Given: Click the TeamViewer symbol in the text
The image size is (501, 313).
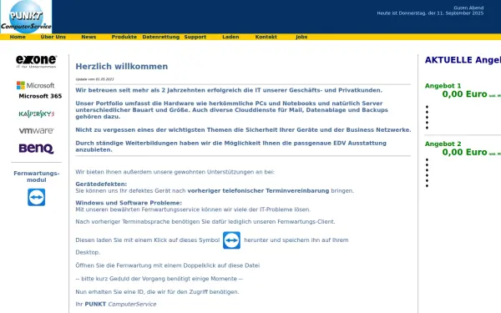Looking at the screenshot, I should [x=231, y=240].
